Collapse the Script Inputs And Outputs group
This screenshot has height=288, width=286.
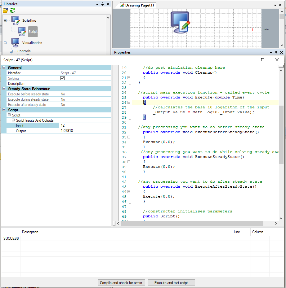[13, 120]
